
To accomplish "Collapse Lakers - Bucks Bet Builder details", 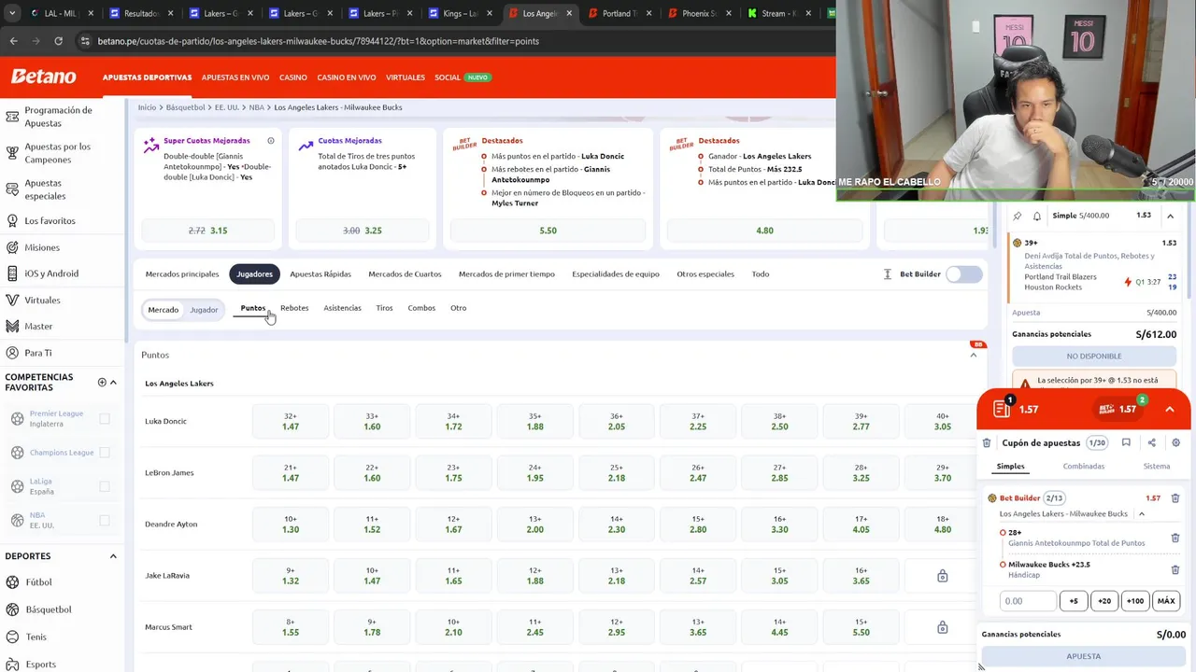I will click(1141, 514).
